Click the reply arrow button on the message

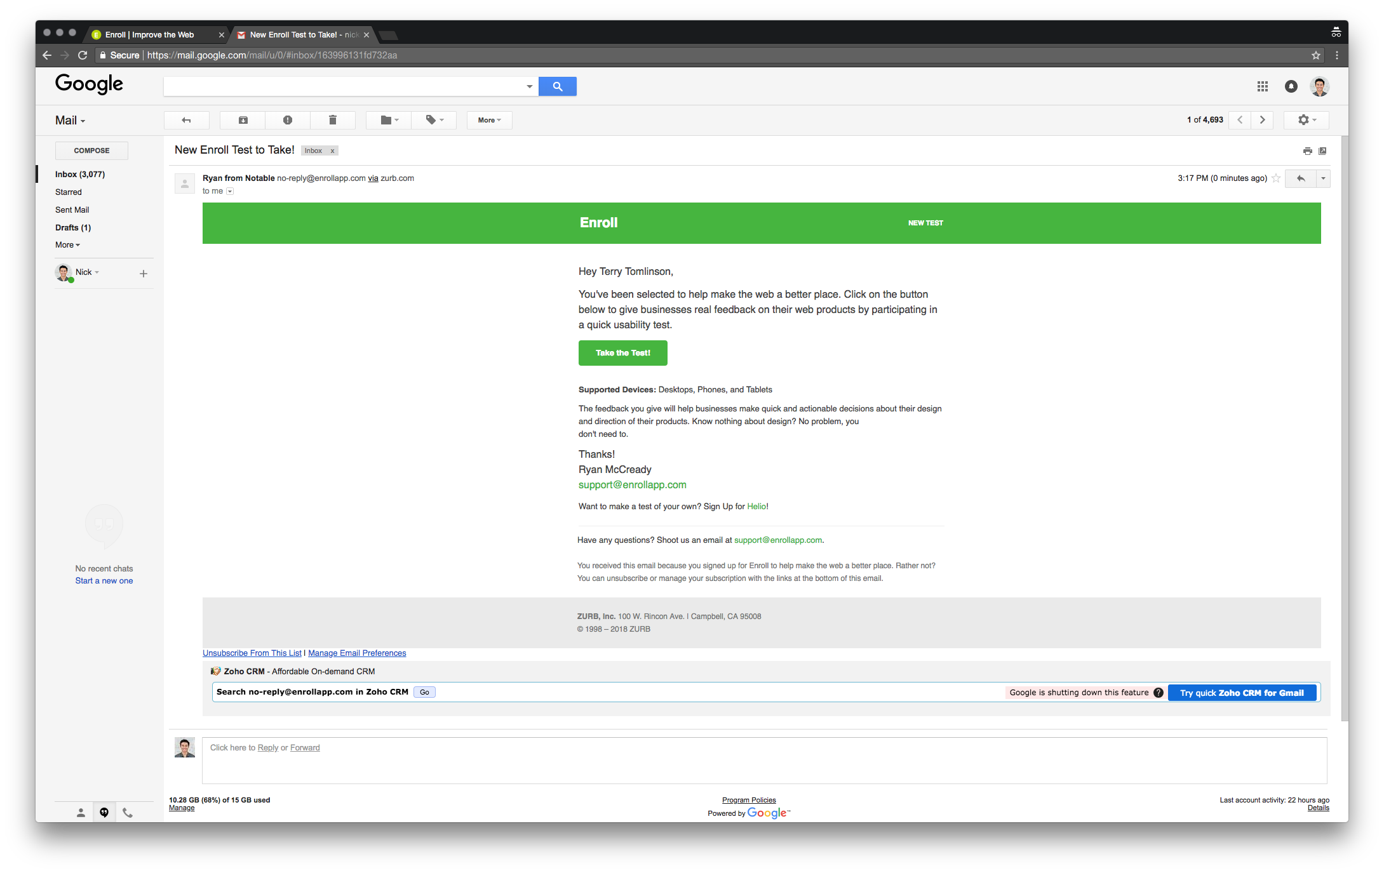pos(1301,178)
